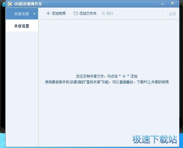Click the trash icon beside 删除
This screenshot has height=148, width=183.
pyautogui.click(x=103, y=14)
